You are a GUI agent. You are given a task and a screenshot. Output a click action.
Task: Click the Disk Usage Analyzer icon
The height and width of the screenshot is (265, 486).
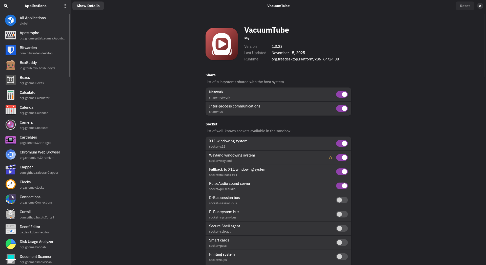click(11, 244)
